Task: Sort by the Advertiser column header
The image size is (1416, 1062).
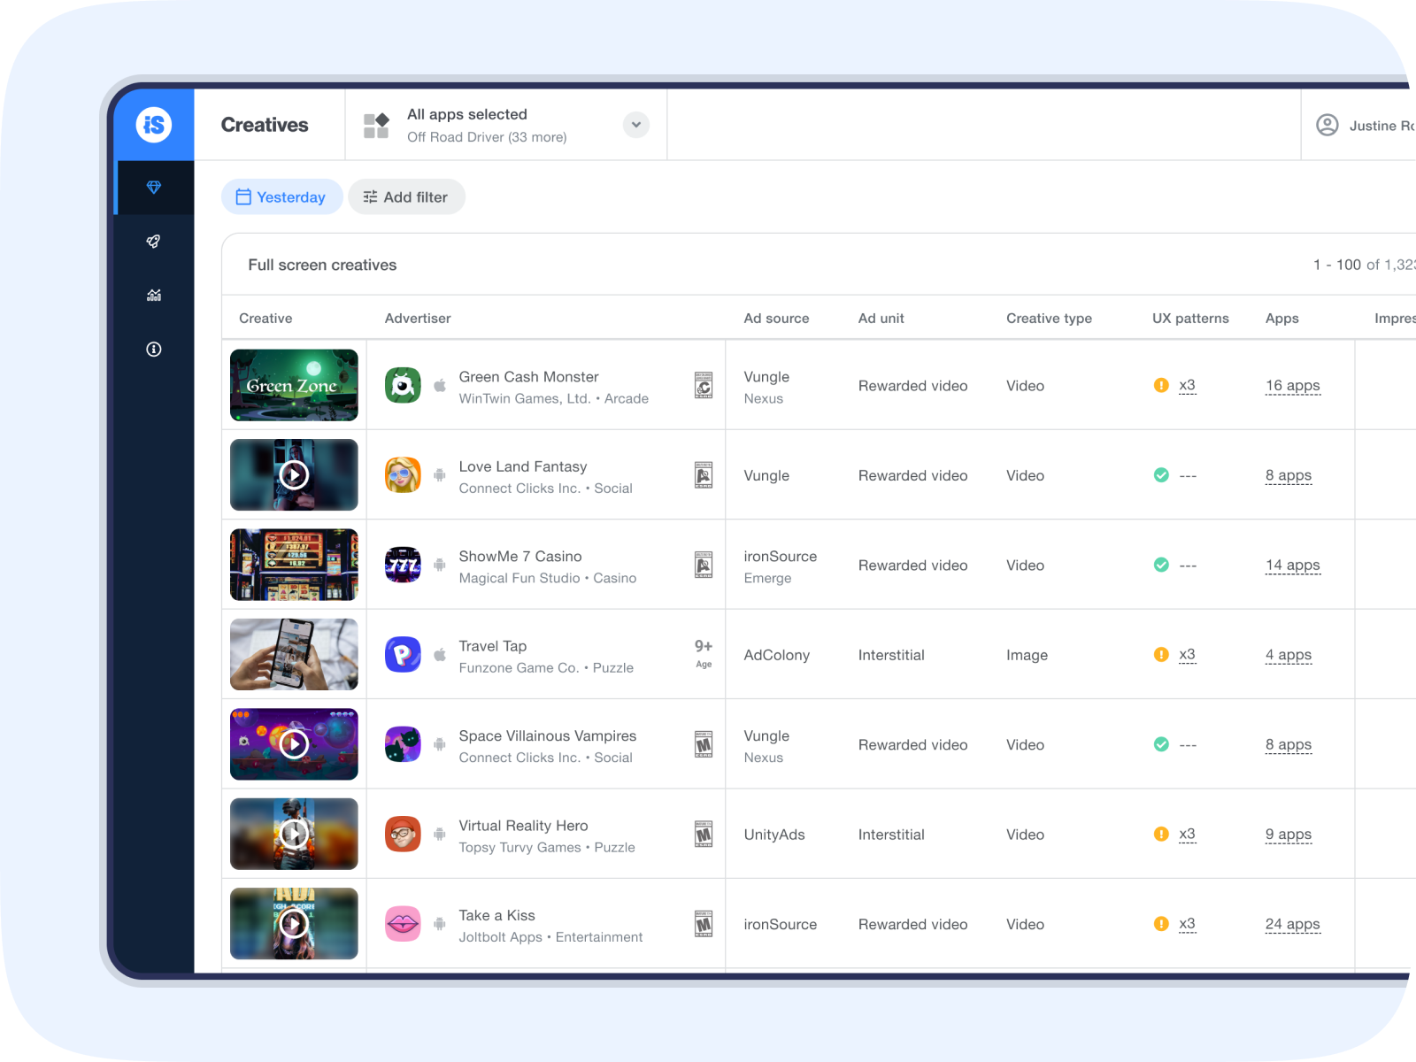Action: pyautogui.click(x=418, y=318)
